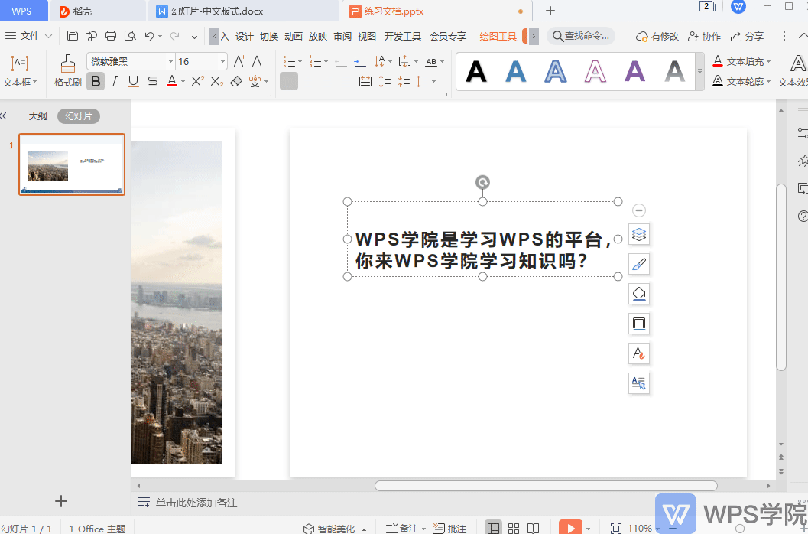The height and width of the screenshot is (534, 808).
Task: Click the Redo arrow
Action: [x=175, y=36]
